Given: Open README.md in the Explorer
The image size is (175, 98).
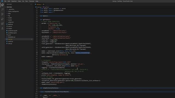Looking at the screenshot, I should [11, 37].
